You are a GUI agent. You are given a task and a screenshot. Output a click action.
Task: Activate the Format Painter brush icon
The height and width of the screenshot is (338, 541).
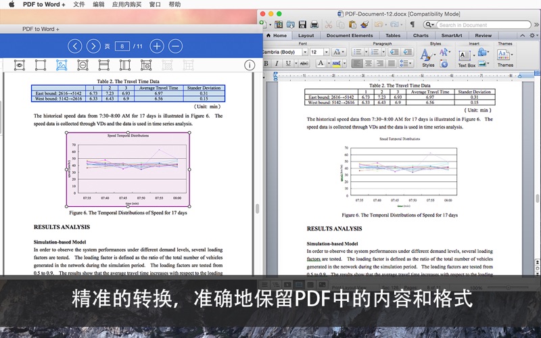click(364, 24)
